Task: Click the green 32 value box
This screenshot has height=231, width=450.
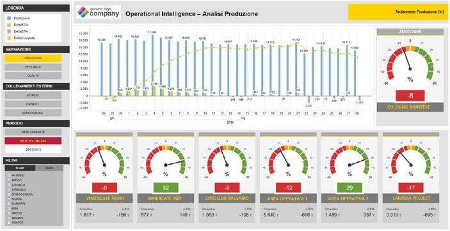Action: coord(166,188)
